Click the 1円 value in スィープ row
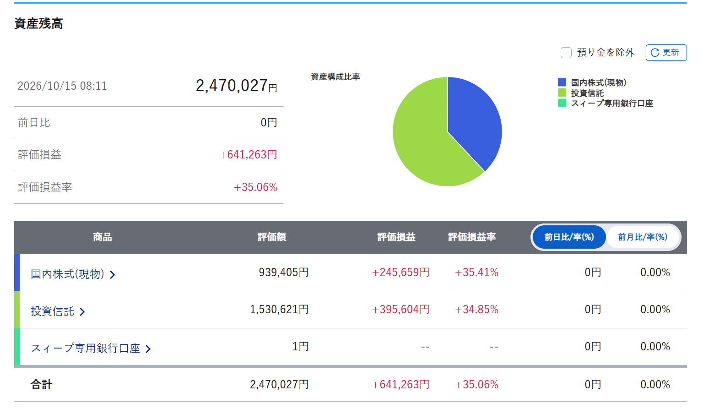 [300, 347]
